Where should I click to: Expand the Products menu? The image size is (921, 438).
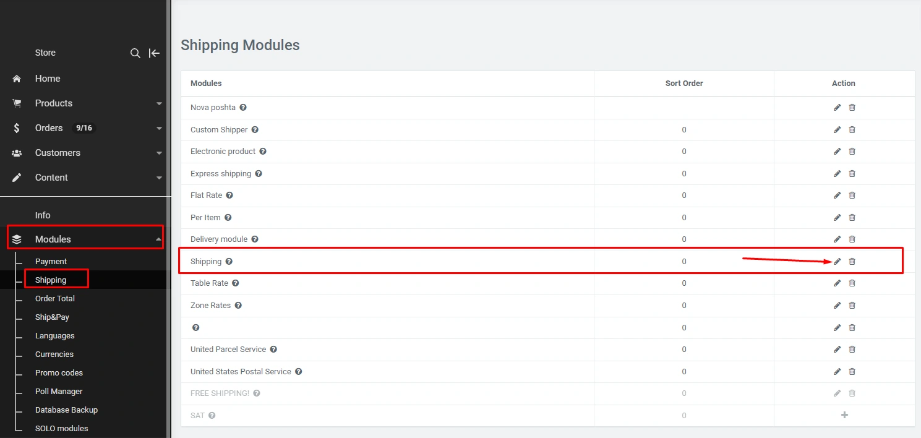(x=159, y=103)
